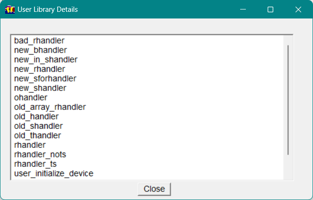Choose new_in_shandler from the list
Screen dimensions: 313x200
[x=45, y=60]
